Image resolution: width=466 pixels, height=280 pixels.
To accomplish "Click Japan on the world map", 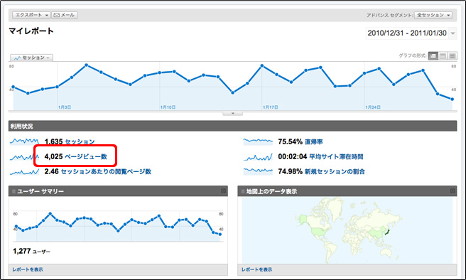I will coord(387,231).
